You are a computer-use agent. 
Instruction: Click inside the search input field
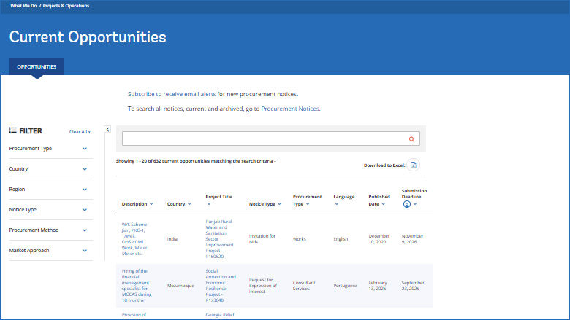pyautogui.click(x=263, y=138)
